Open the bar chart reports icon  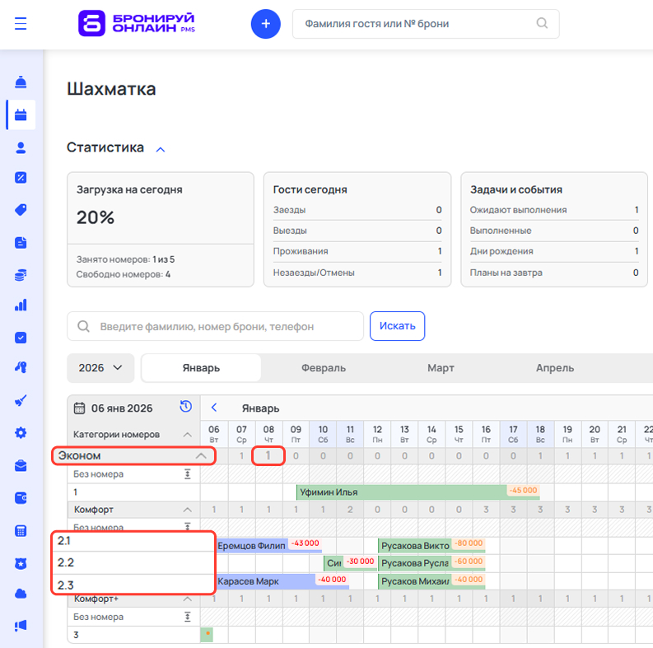pos(21,305)
